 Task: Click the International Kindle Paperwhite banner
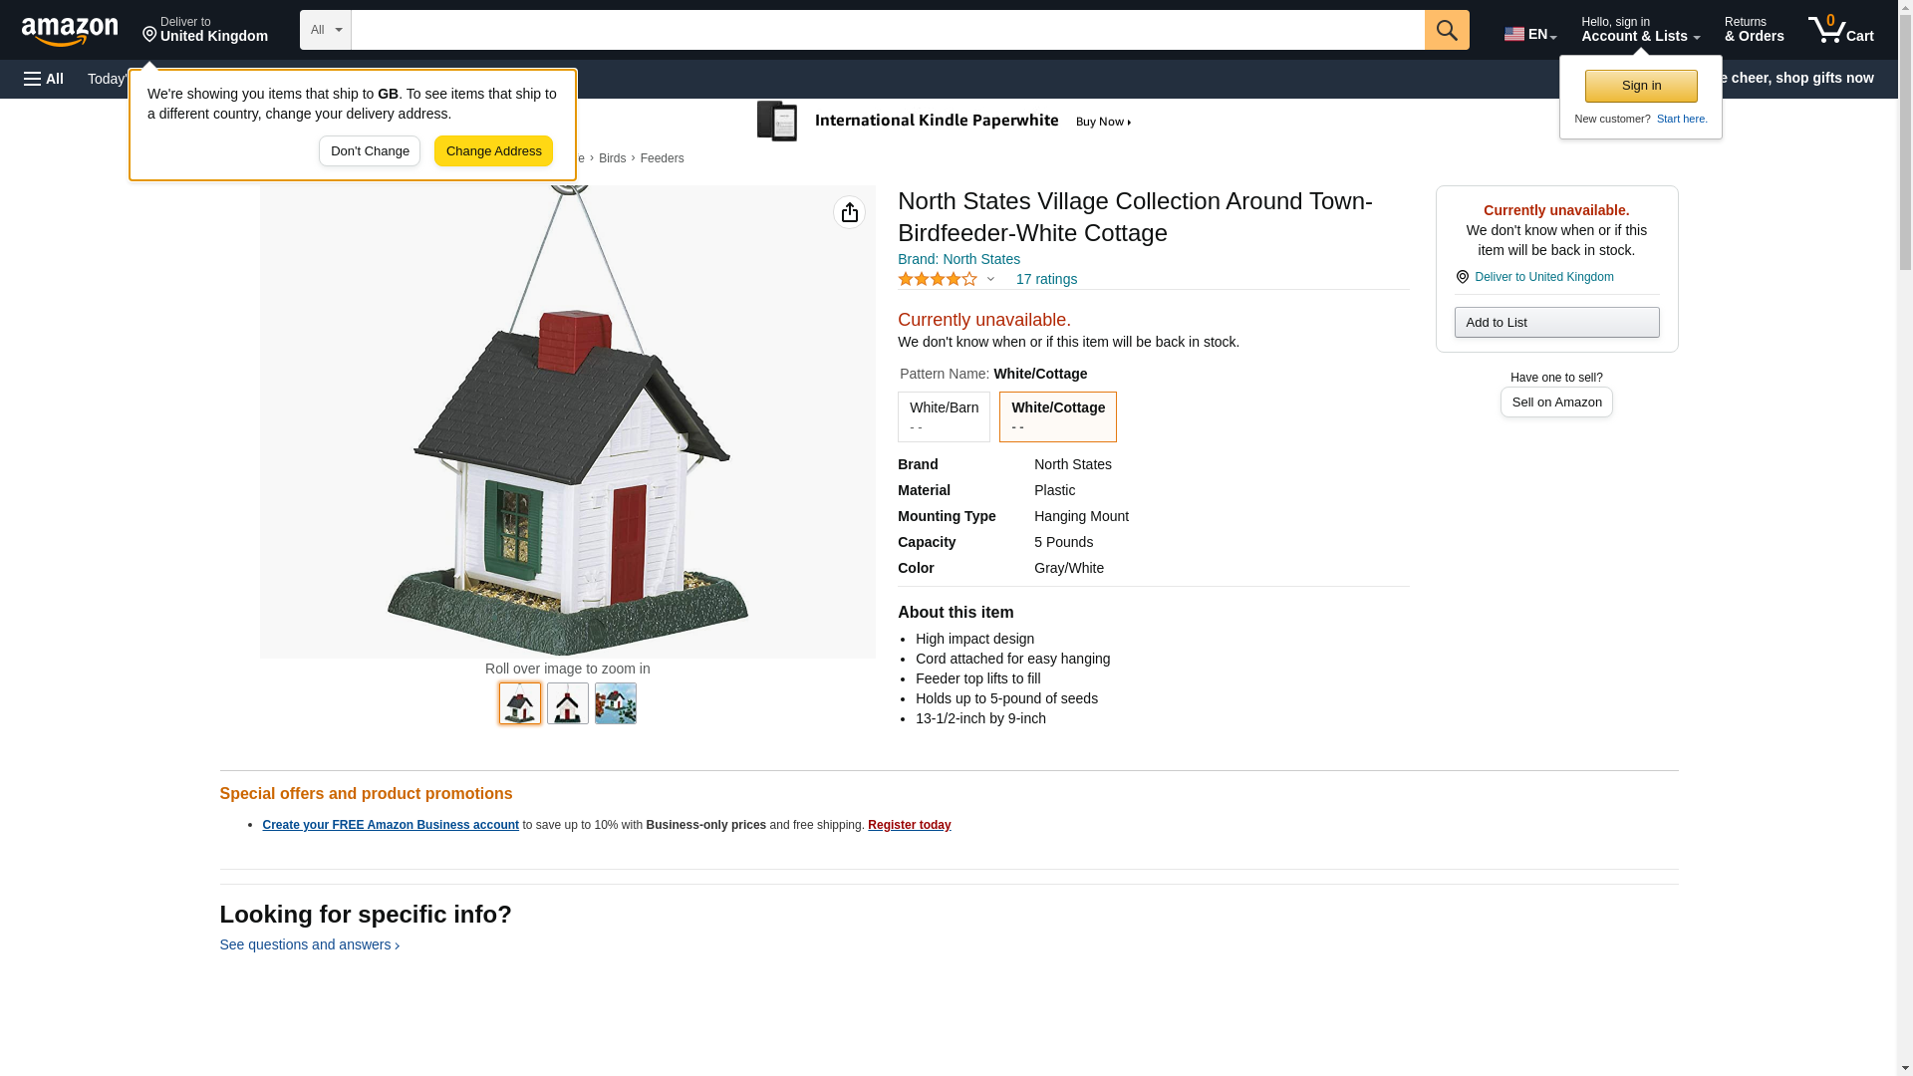(x=945, y=122)
